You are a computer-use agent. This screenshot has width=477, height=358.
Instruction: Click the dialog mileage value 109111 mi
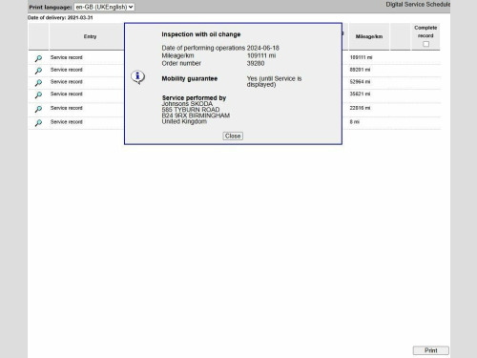point(261,55)
